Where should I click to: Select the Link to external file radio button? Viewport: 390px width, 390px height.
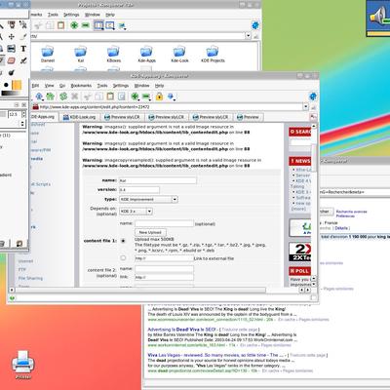click(x=123, y=258)
